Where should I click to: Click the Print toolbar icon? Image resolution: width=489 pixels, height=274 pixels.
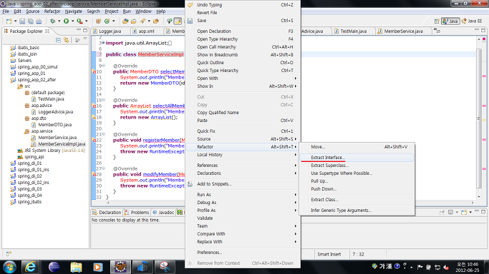(x=39, y=21)
